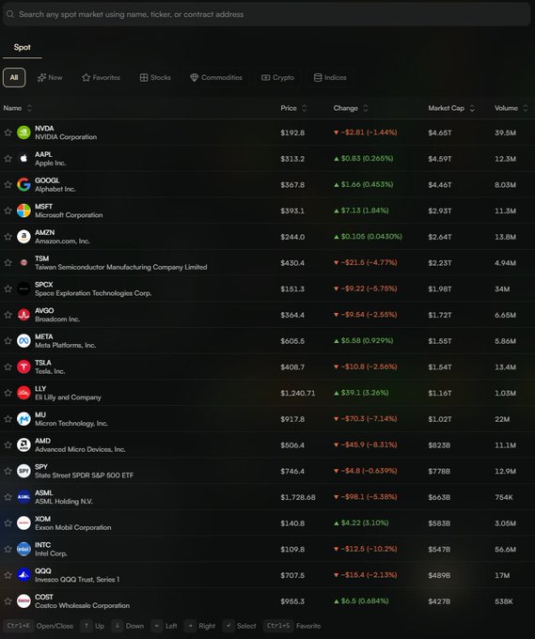Star GOOGL as a favorite
The image size is (535, 639).
(x=8, y=184)
